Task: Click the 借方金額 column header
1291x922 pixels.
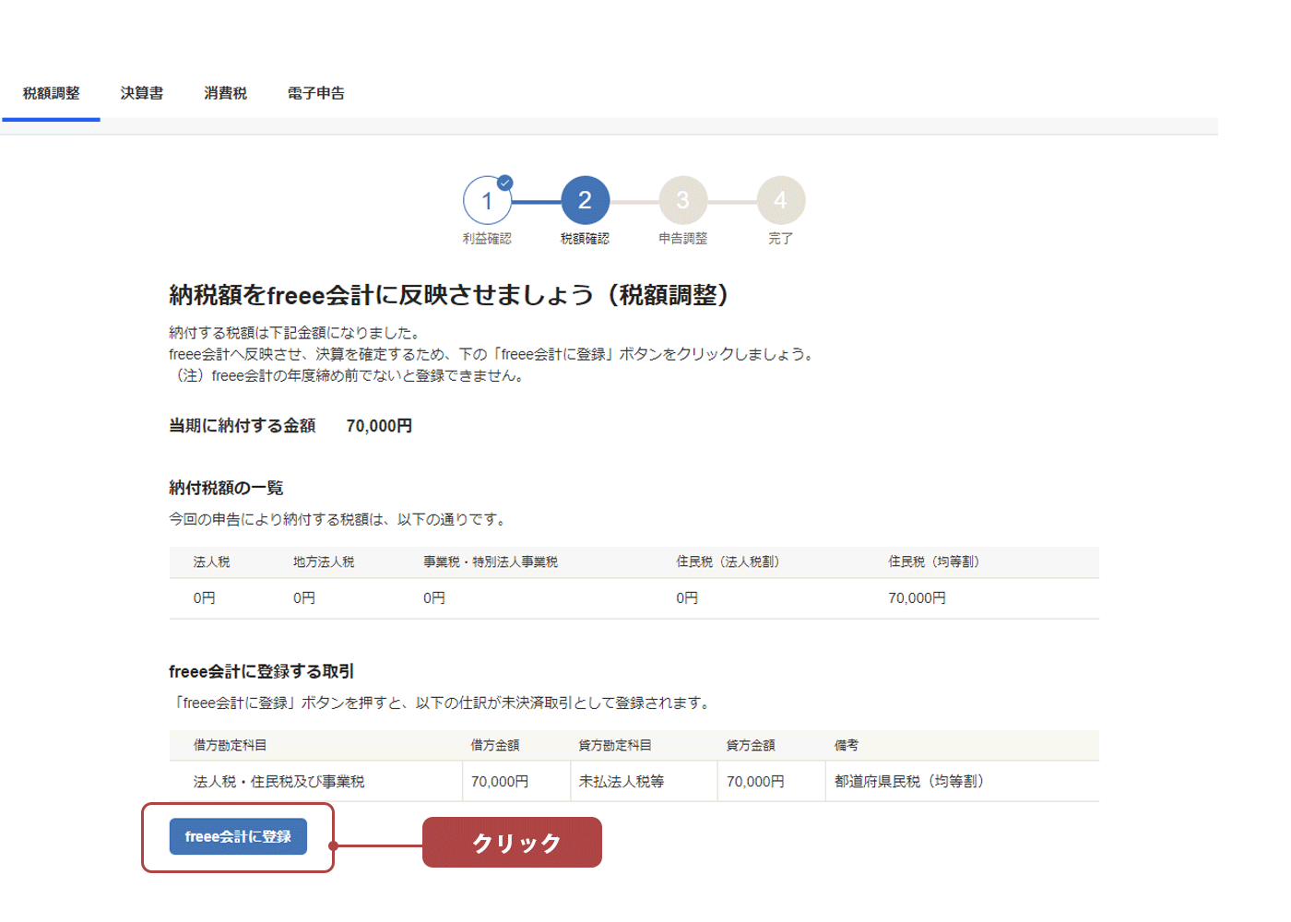Action: pyautogui.click(x=495, y=745)
